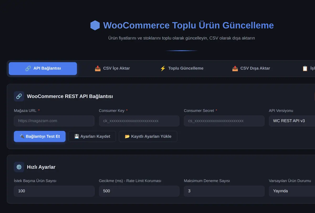Click the Gecikme (ms) - Rate Limit Koruması label

(130, 181)
